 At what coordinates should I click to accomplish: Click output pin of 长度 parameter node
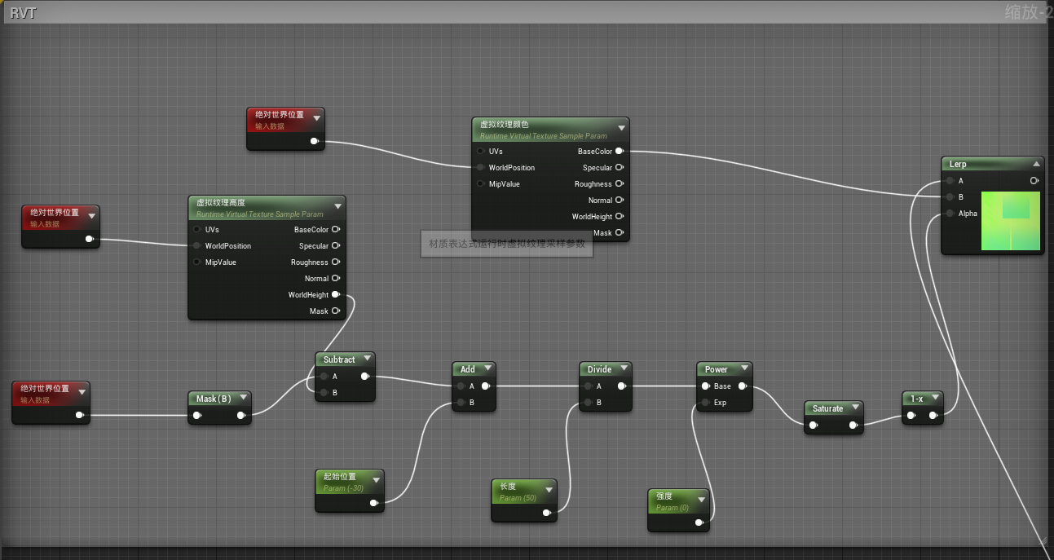[x=547, y=513]
